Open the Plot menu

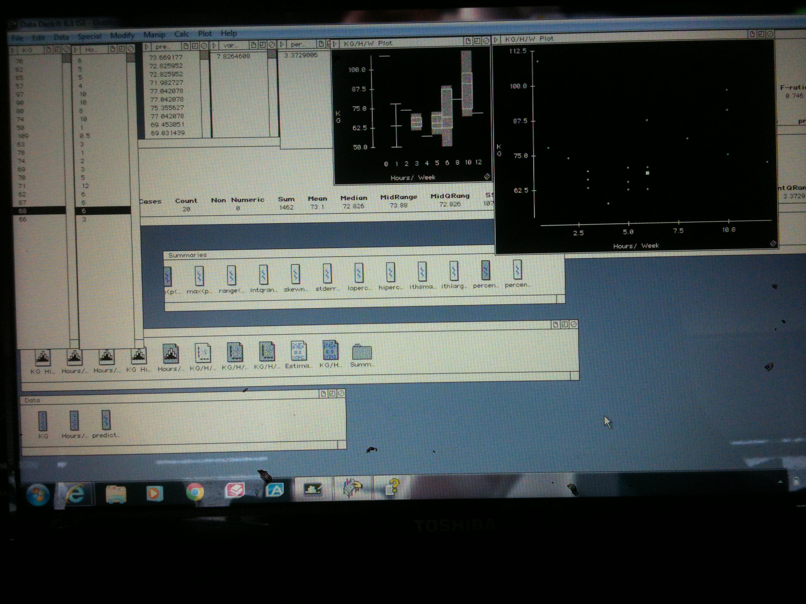[205, 34]
